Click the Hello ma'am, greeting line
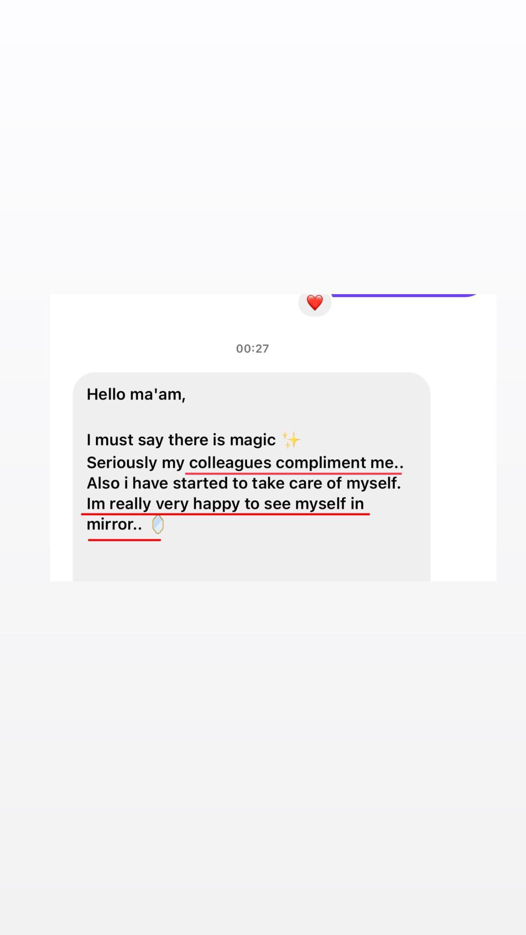 tap(136, 394)
